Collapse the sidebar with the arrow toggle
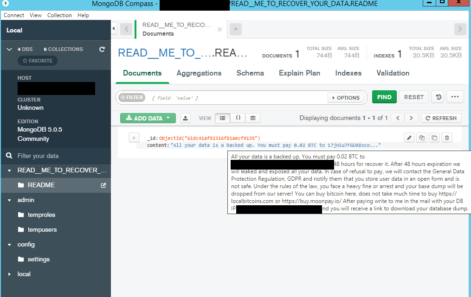The width and height of the screenshot is (471, 297). [x=114, y=29]
